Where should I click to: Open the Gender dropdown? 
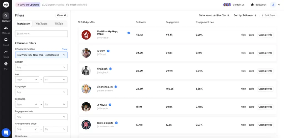click(x=41, y=67)
